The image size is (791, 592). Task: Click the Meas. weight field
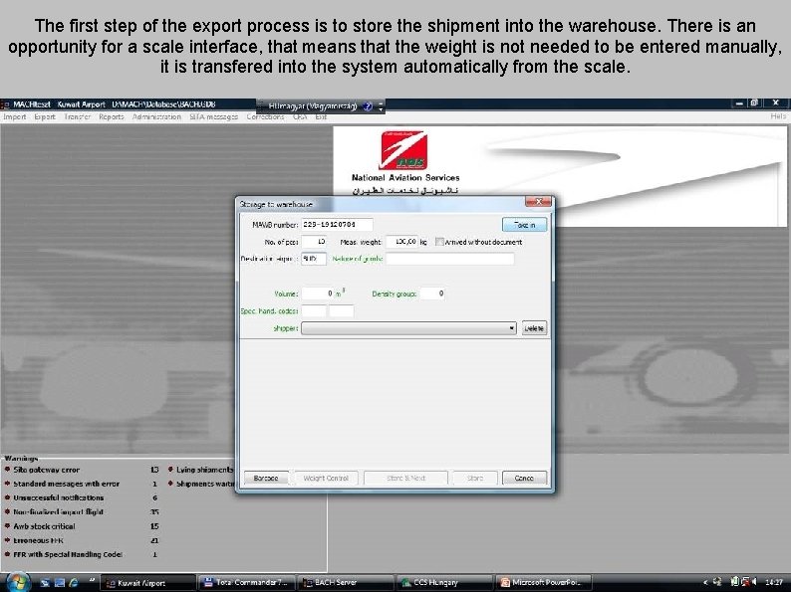pyautogui.click(x=402, y=242)
